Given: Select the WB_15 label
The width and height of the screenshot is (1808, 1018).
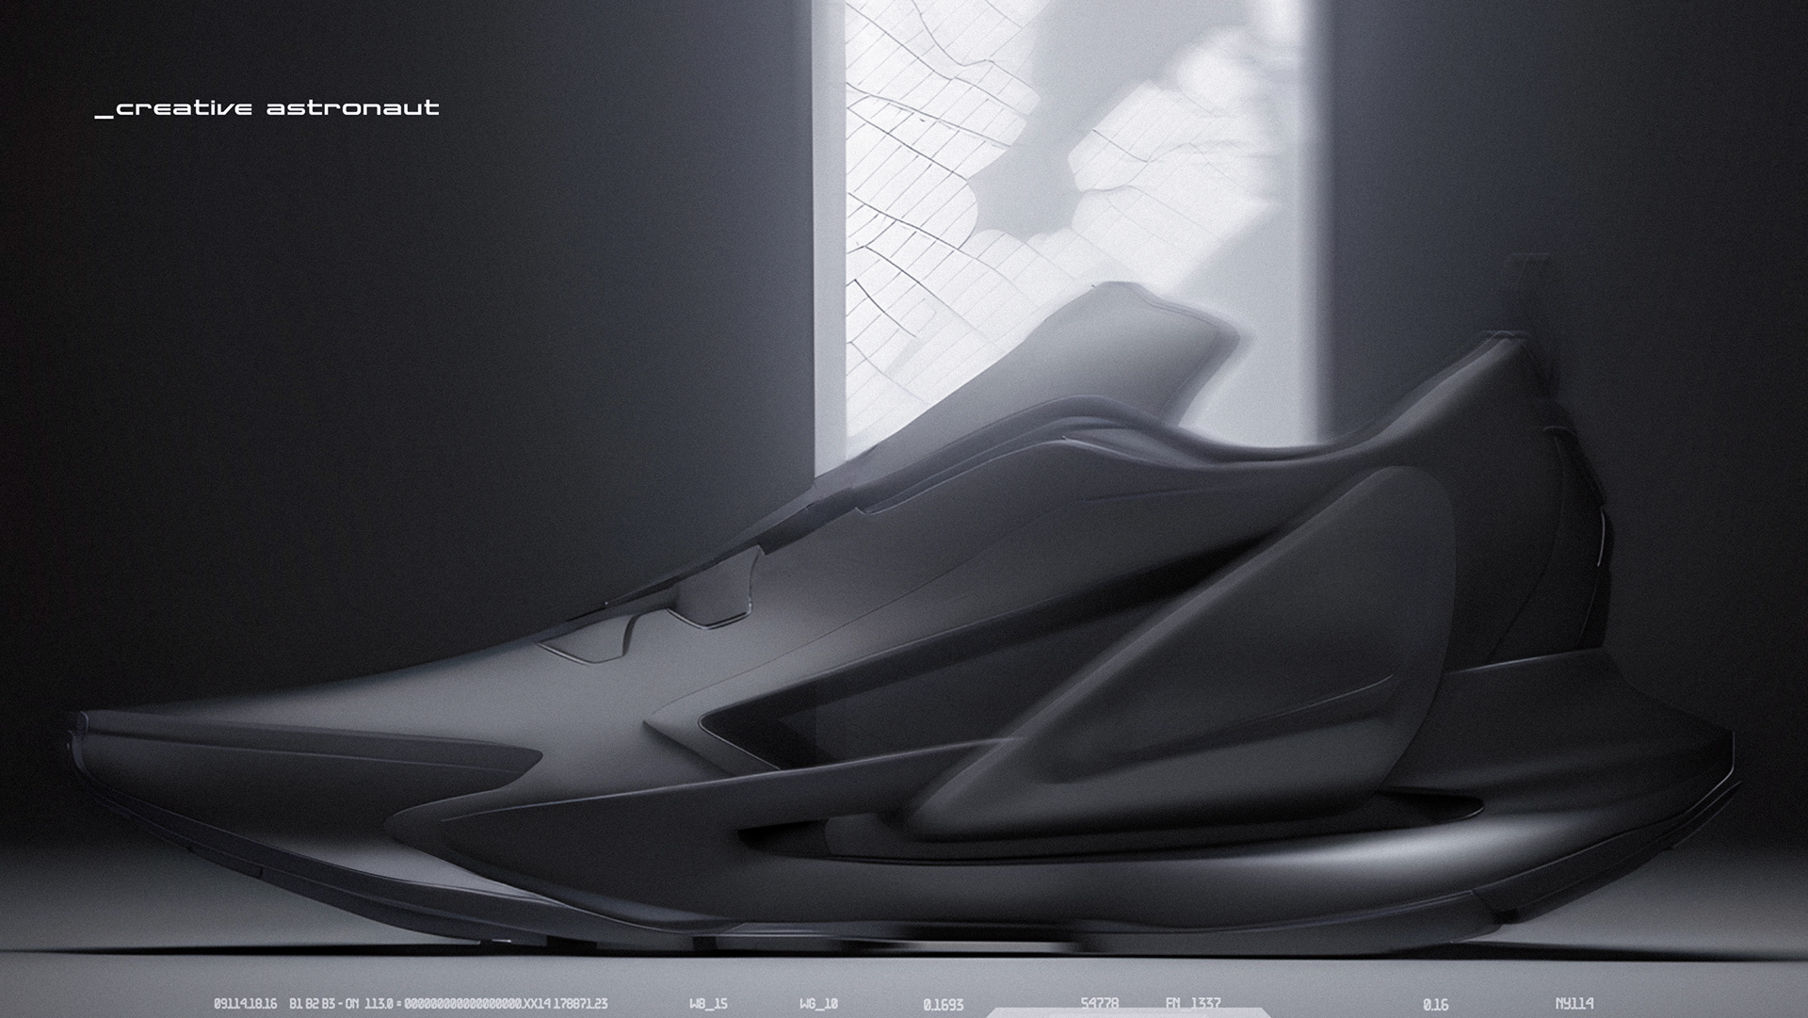Looking at the screenshot, I should coord(708,1004).
